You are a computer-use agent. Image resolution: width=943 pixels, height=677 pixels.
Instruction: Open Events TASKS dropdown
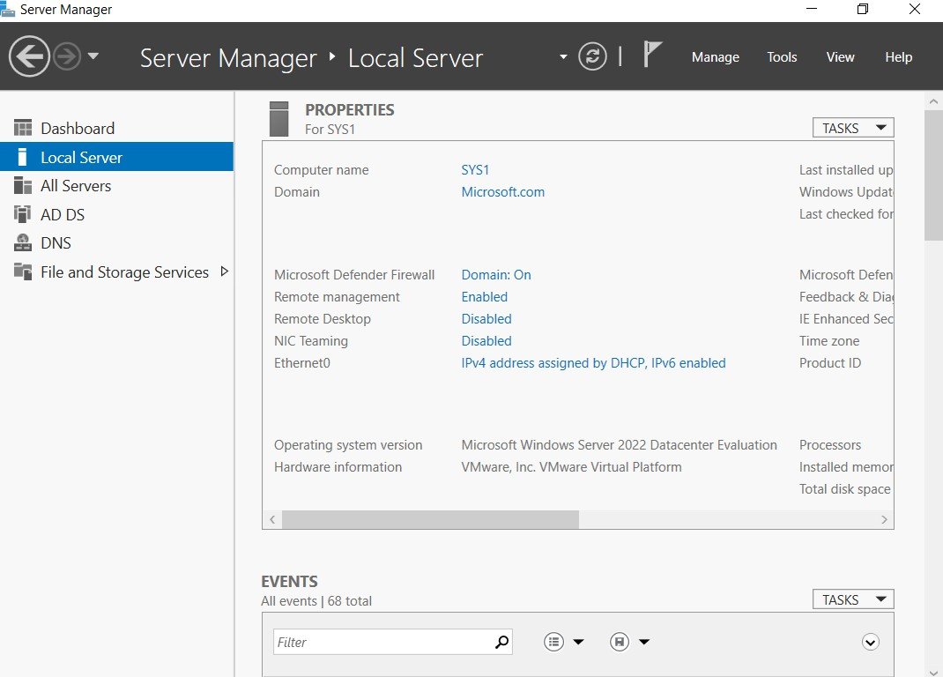coord(853,599)
